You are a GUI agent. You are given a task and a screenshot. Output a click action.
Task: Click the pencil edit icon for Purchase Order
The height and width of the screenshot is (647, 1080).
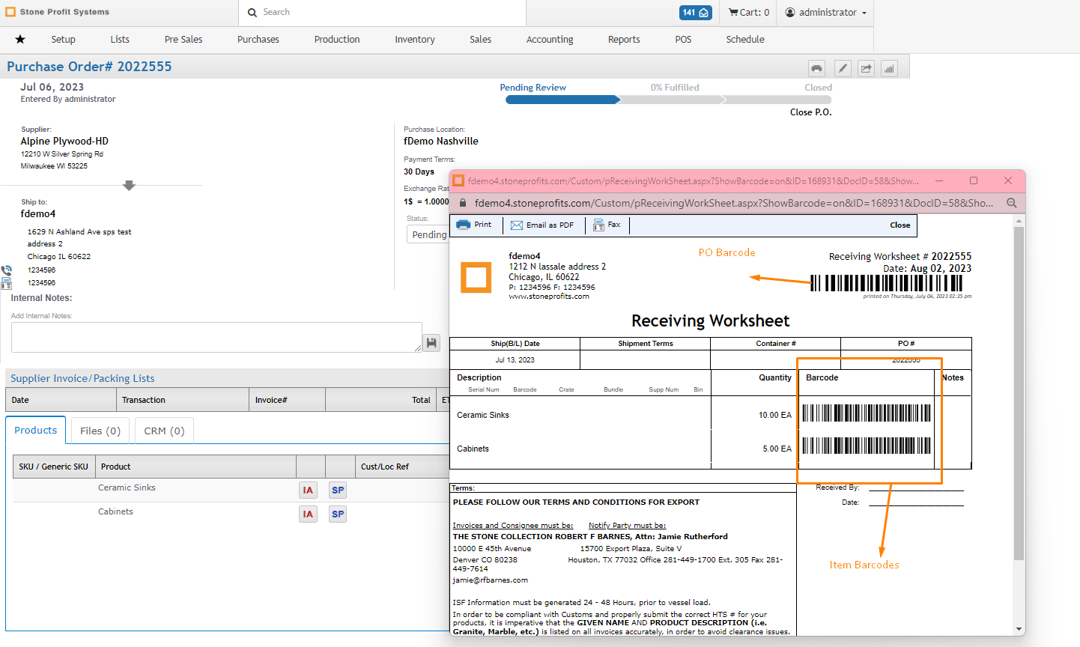tap(843, 68)
